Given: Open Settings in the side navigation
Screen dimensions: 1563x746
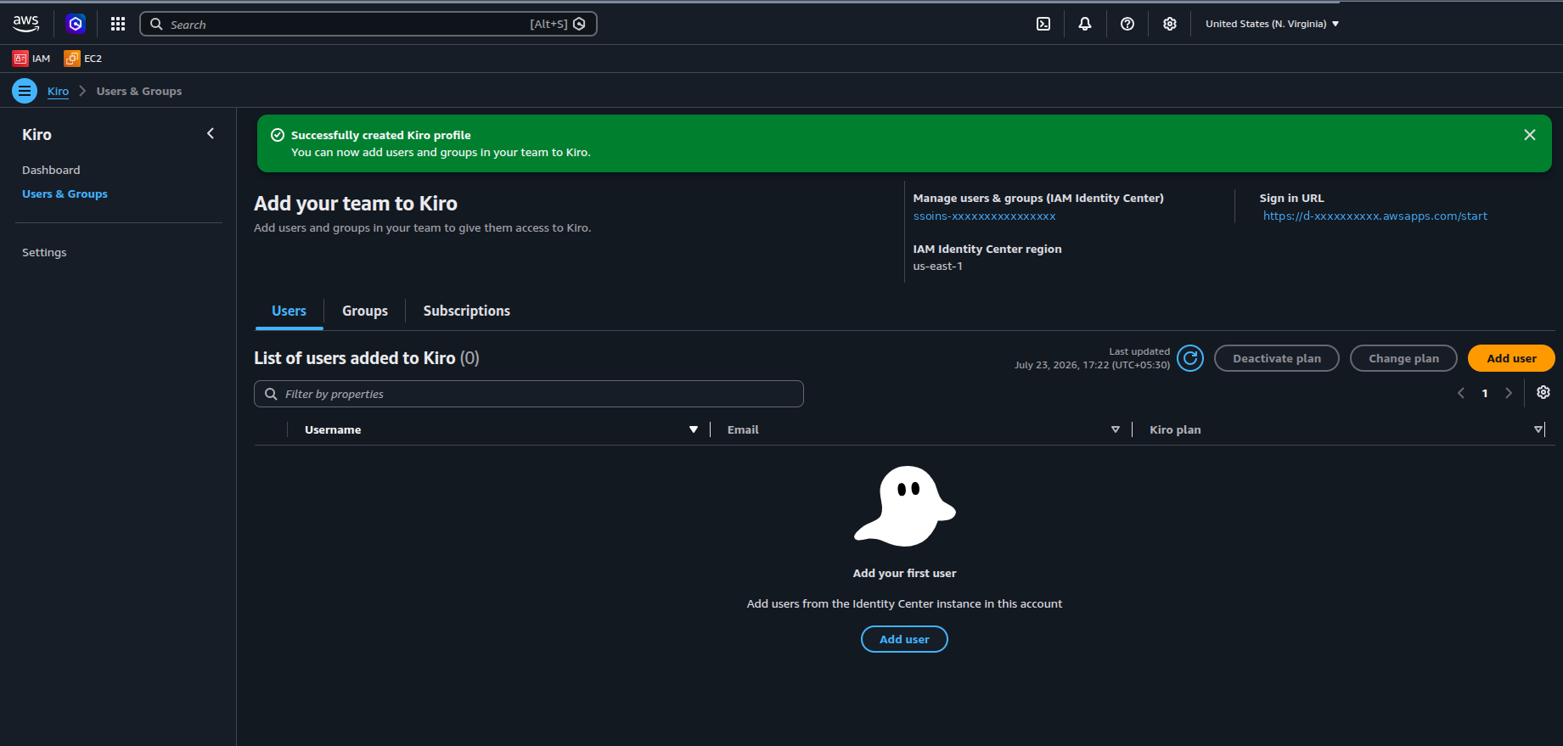Looking at the screenshot, I should click(x=44, y=252).
